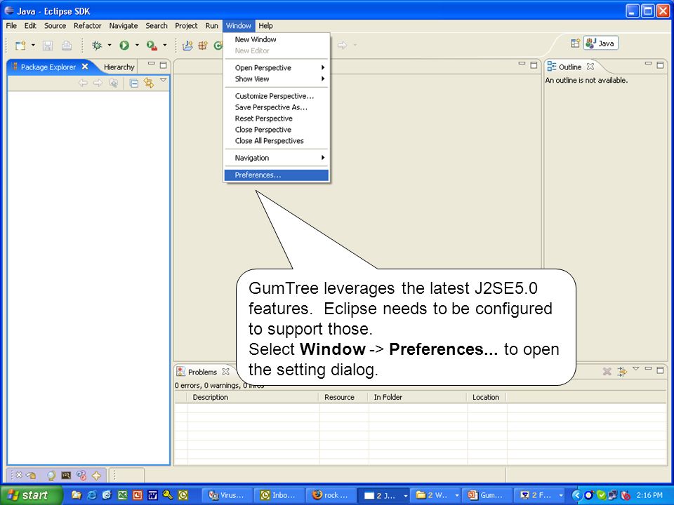Image resolution: width=674 pixels, height=505 pixels.
Task: Open the Search menu
Action: click(157, 26)
